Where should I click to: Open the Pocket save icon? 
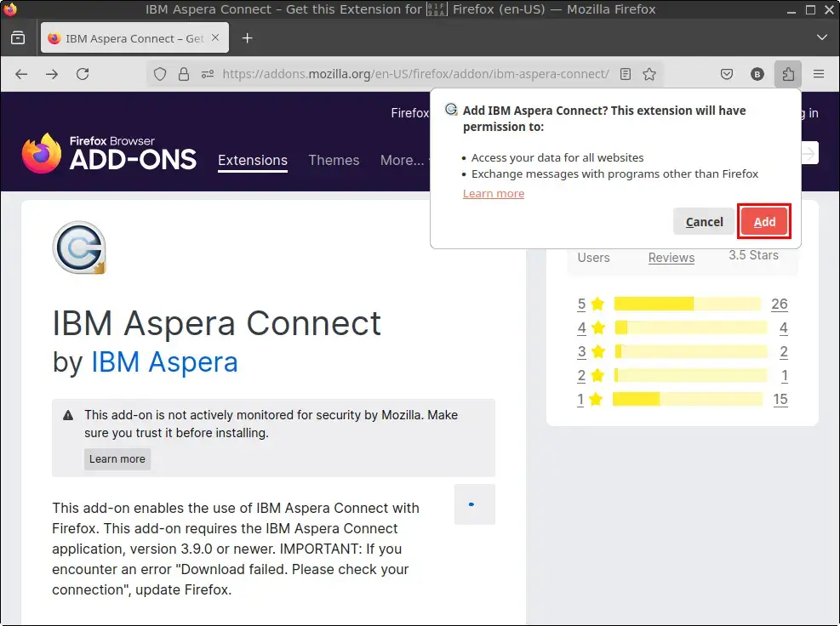(x=727, y=74)
